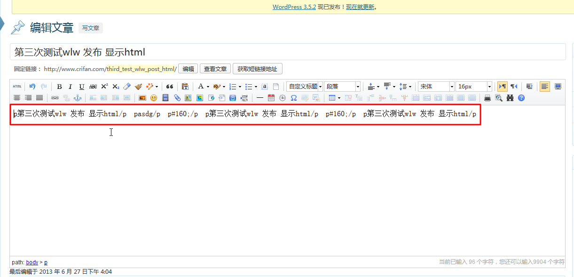
Task: Insert the current date calendar icon
Action: coord(271,98)
